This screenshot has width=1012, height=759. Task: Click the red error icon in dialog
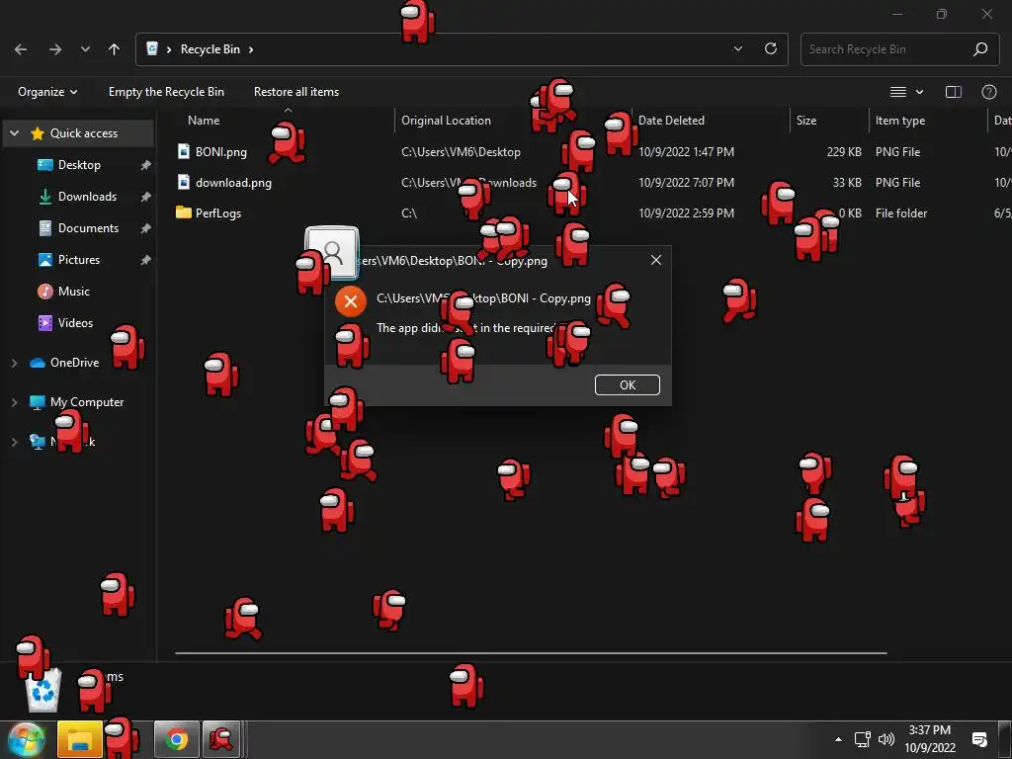tap(351, 301)
